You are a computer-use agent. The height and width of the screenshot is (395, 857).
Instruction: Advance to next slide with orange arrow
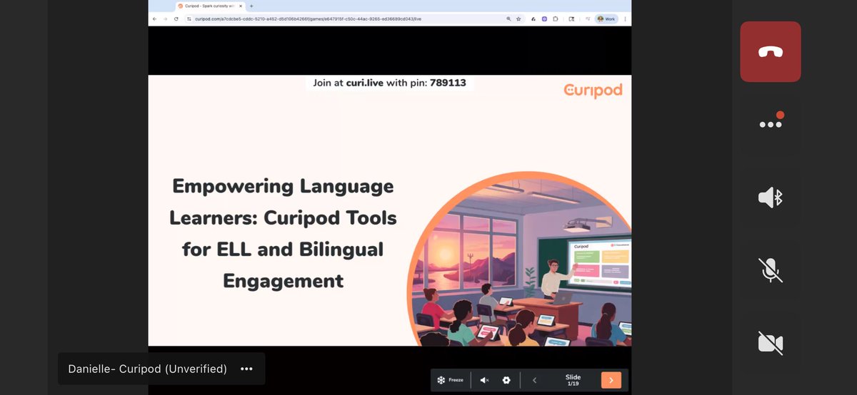(x=611, y=380)
